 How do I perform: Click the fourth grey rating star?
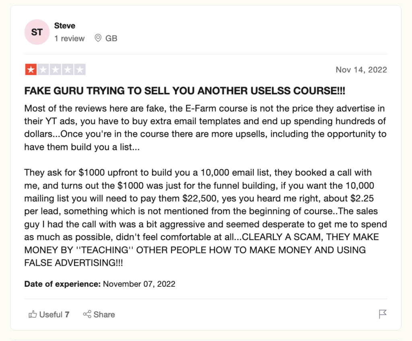tap(68, 70)
